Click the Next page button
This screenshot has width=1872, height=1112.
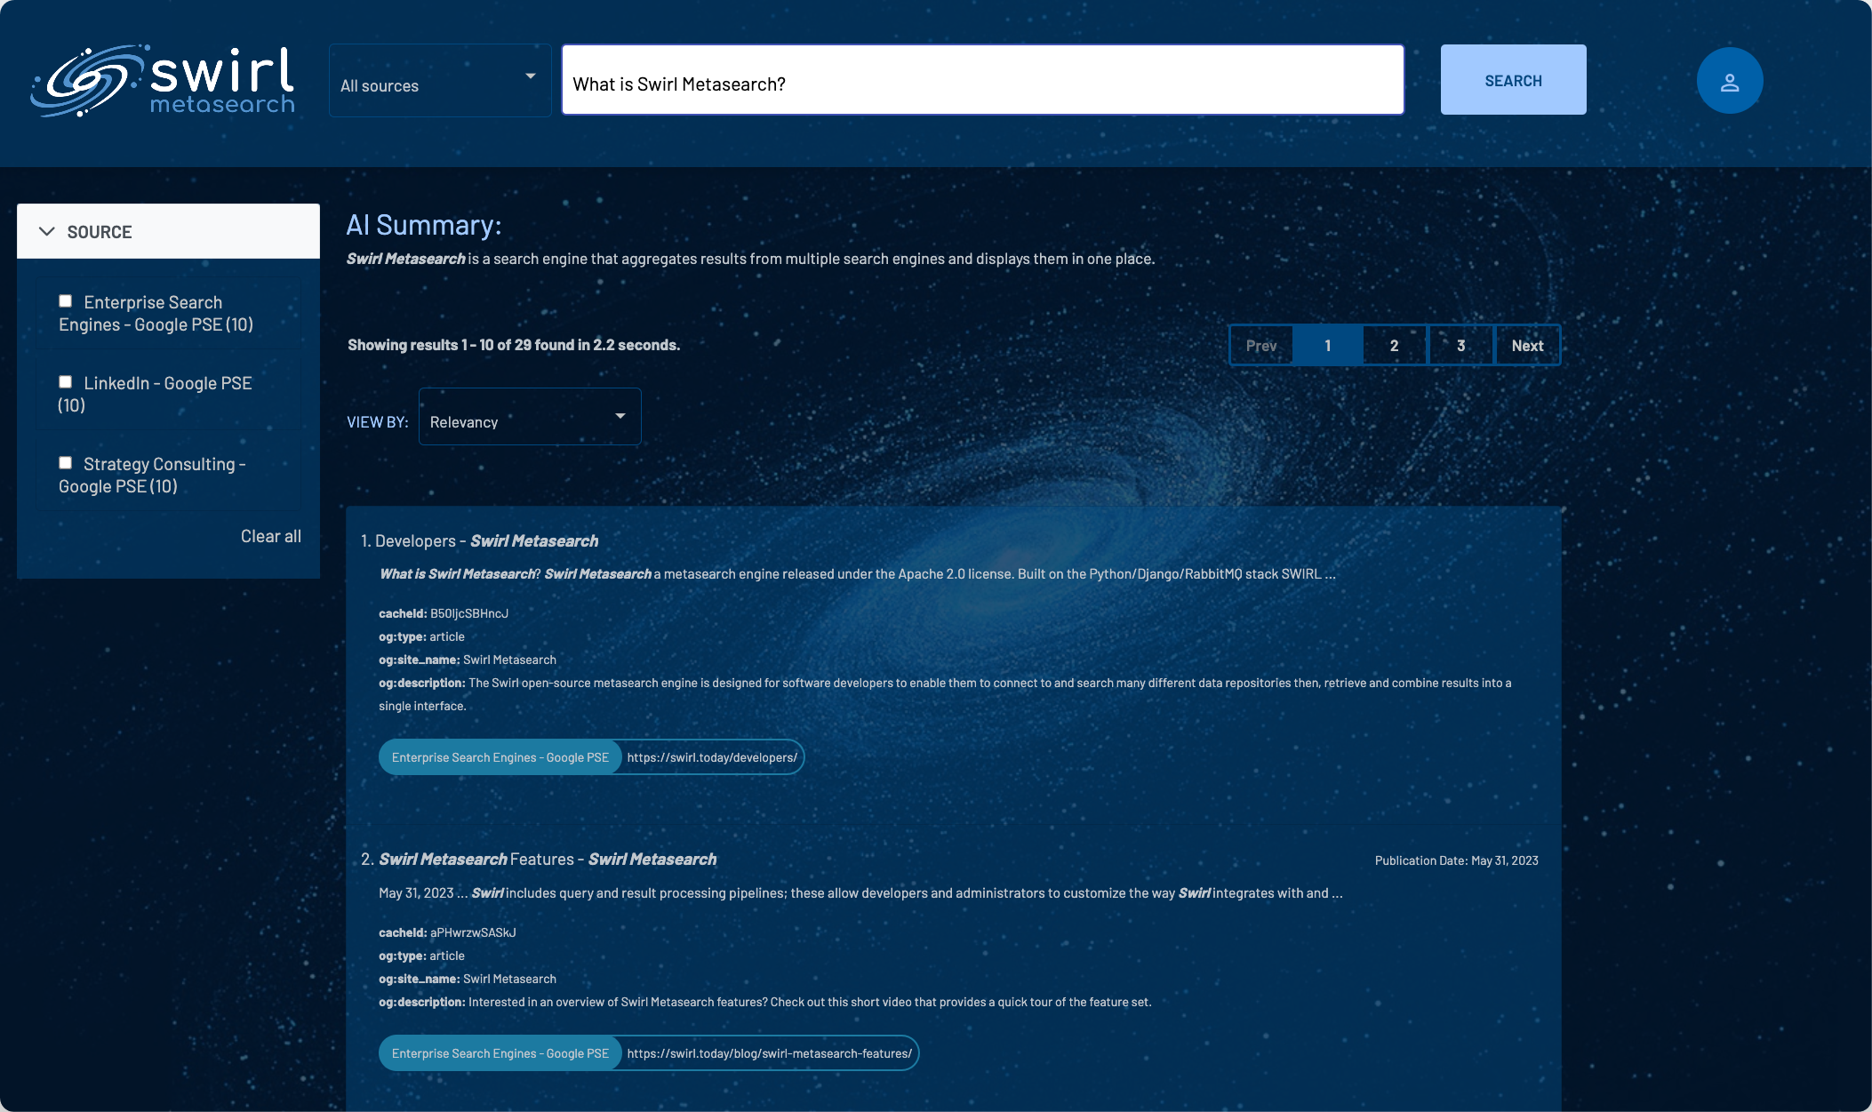coord(1527,346)
